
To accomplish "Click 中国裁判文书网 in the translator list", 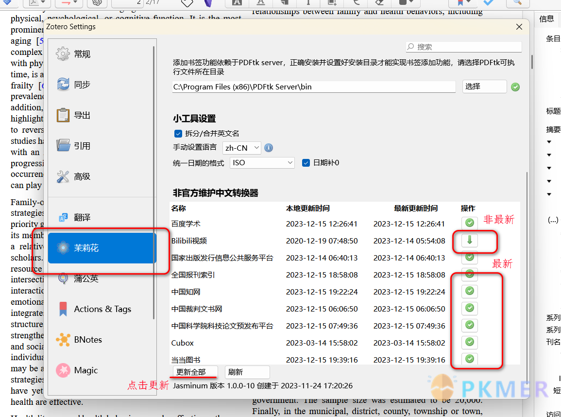I will pyautogui.click(x=197, y=309).
